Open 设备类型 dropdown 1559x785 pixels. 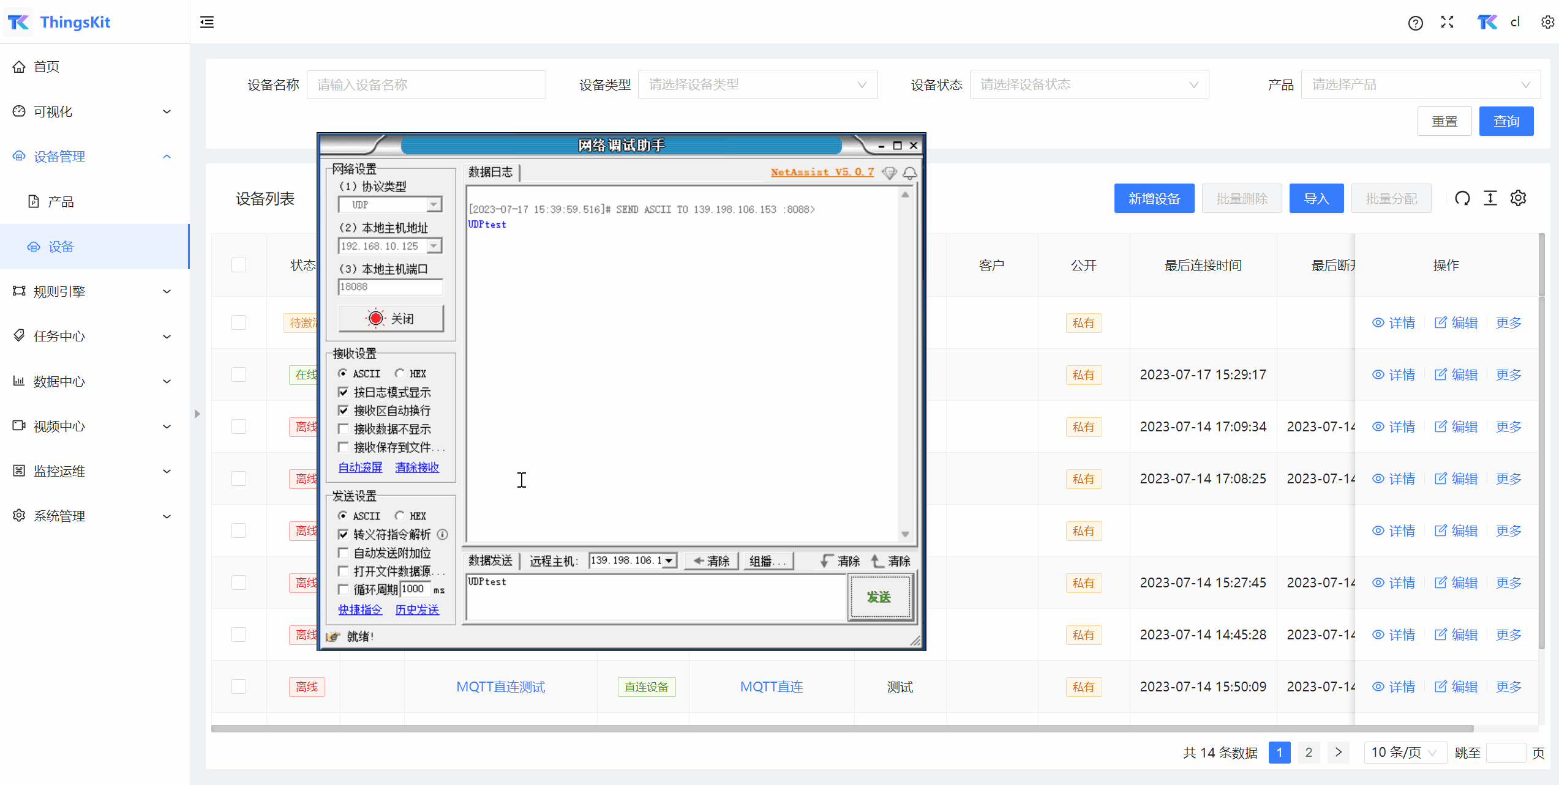coord(757,84)
